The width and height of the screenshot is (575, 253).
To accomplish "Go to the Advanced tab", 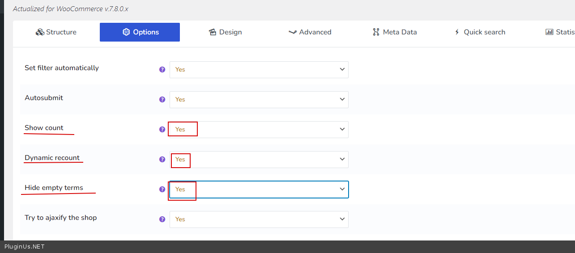I will coord(310,32).
